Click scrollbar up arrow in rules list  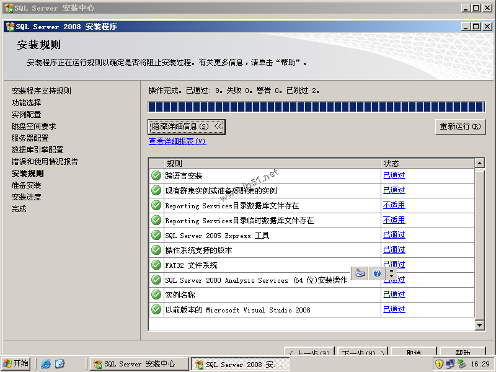tap(479, 163)
